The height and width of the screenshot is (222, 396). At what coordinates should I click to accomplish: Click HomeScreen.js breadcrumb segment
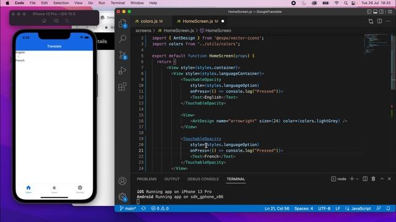[176, 30]
